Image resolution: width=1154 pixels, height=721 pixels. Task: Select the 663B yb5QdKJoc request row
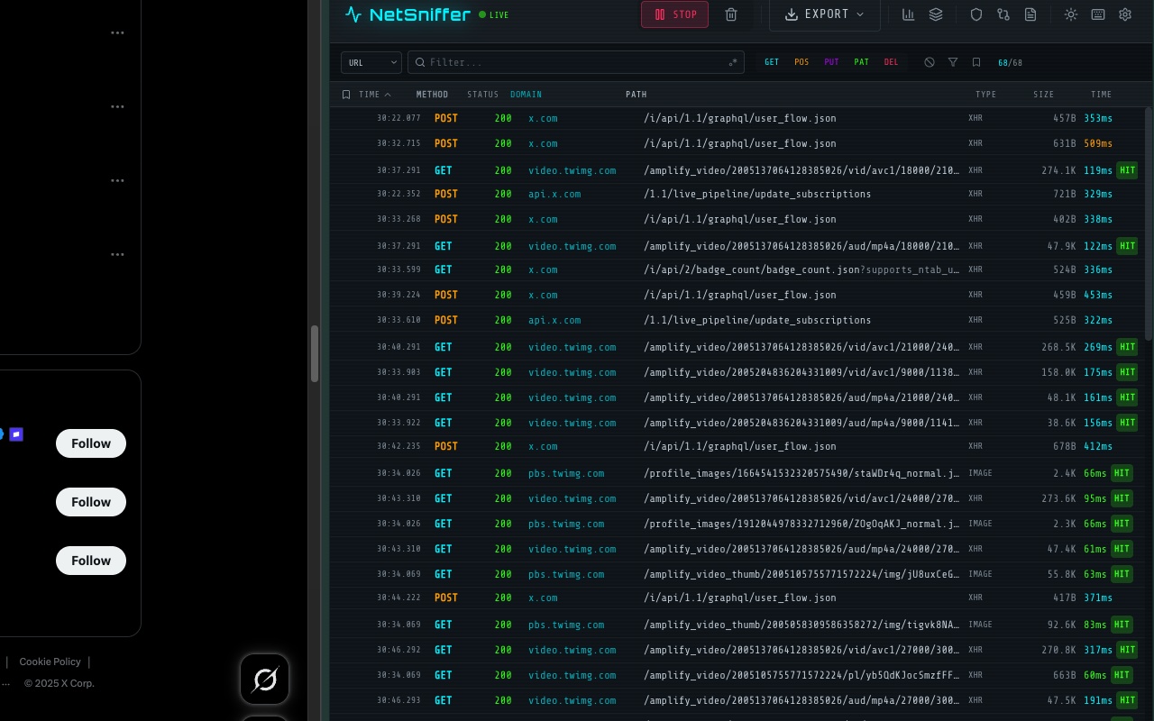pyautogui.click(x=737, y=675)
